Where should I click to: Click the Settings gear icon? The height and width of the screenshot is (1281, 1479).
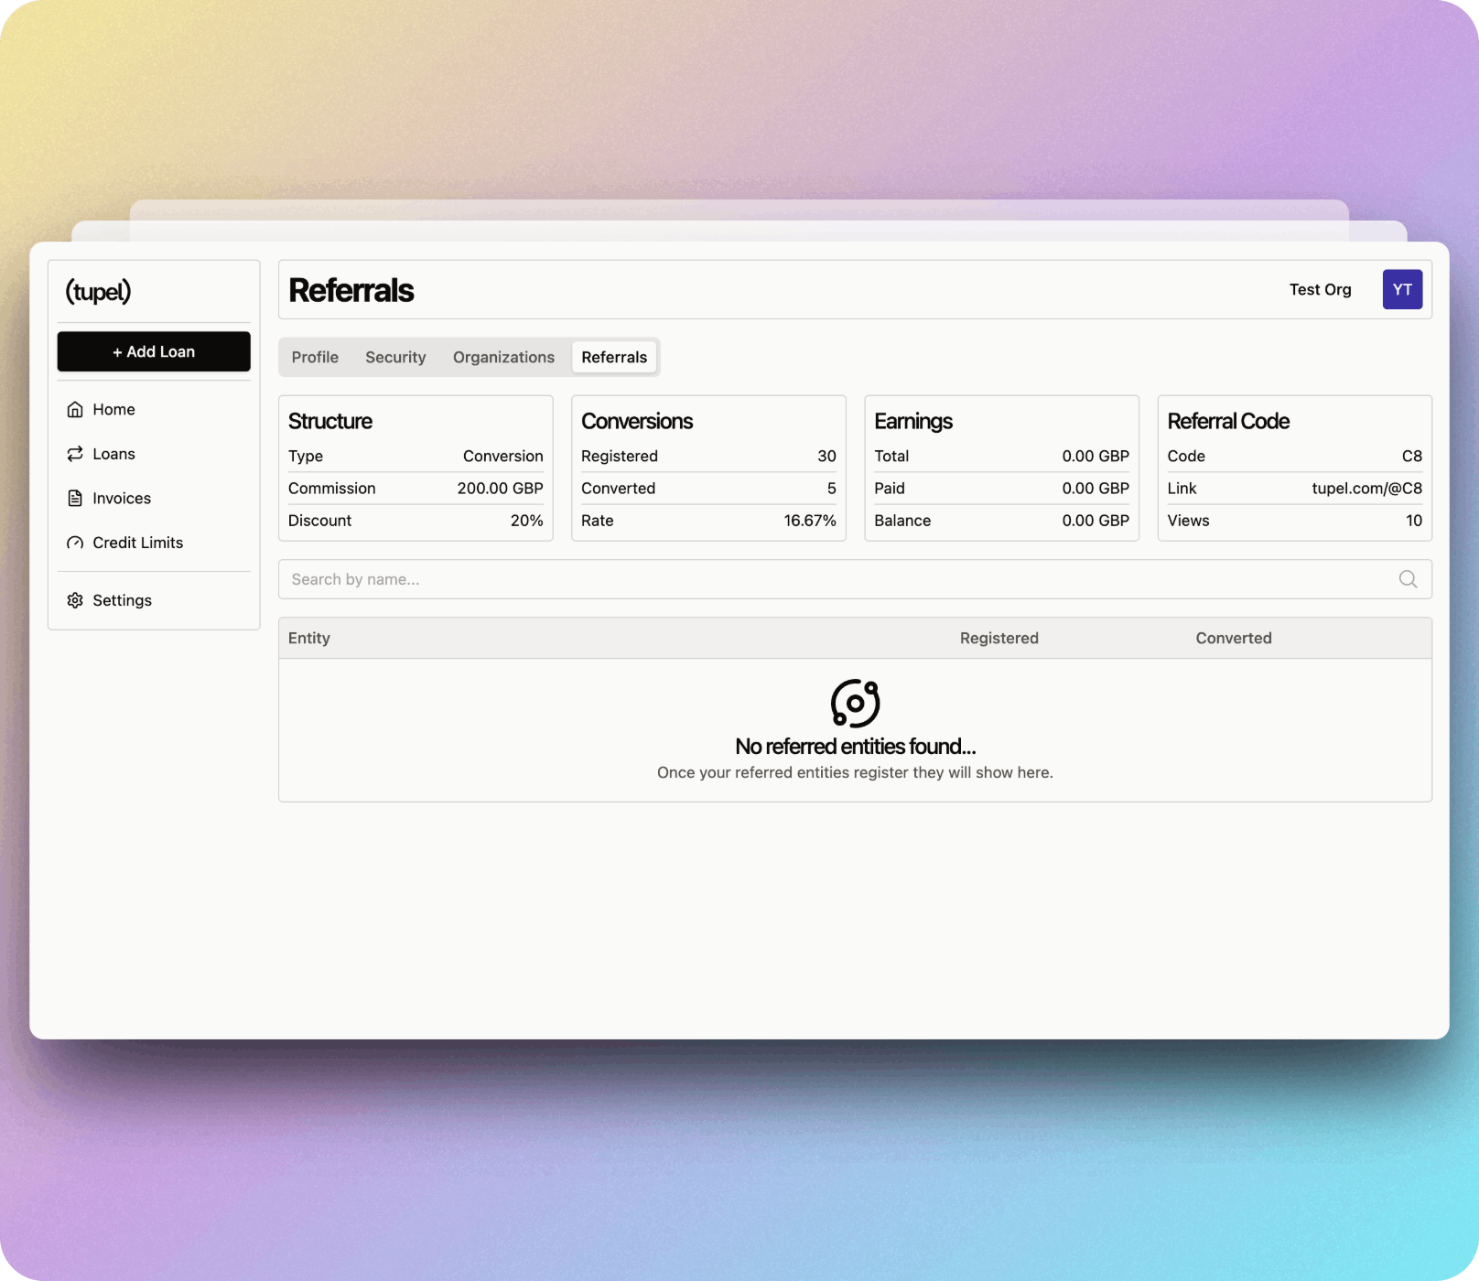tap(75, 600)
